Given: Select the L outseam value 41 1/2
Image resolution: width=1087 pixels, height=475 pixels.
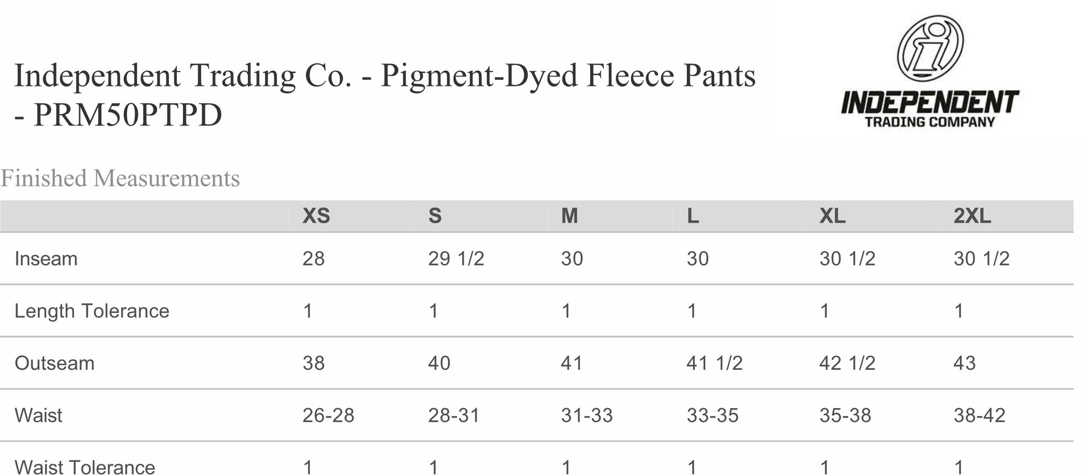Looking at the screenshot, I should coord(715,363).
